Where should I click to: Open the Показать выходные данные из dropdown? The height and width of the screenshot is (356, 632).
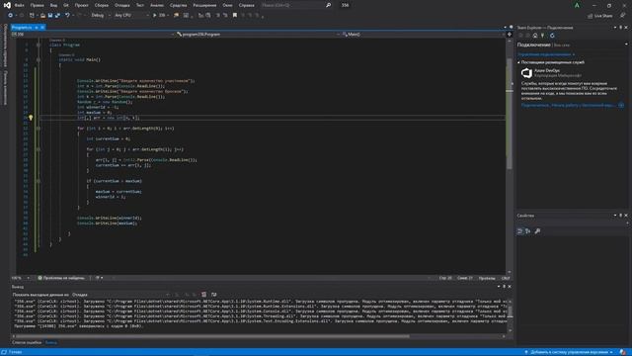point(120,295)
